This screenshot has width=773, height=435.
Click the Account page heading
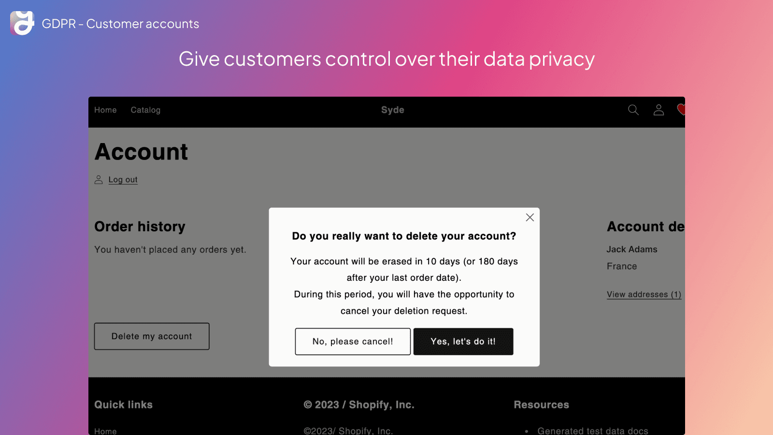click(x=141, y=152)
